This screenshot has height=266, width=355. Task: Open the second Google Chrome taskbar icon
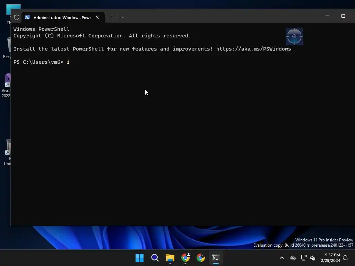coord(201,258)
